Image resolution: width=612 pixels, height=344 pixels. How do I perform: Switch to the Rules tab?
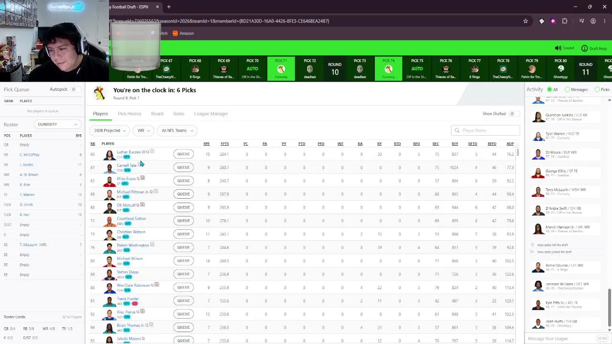click(x=179, y=114)
